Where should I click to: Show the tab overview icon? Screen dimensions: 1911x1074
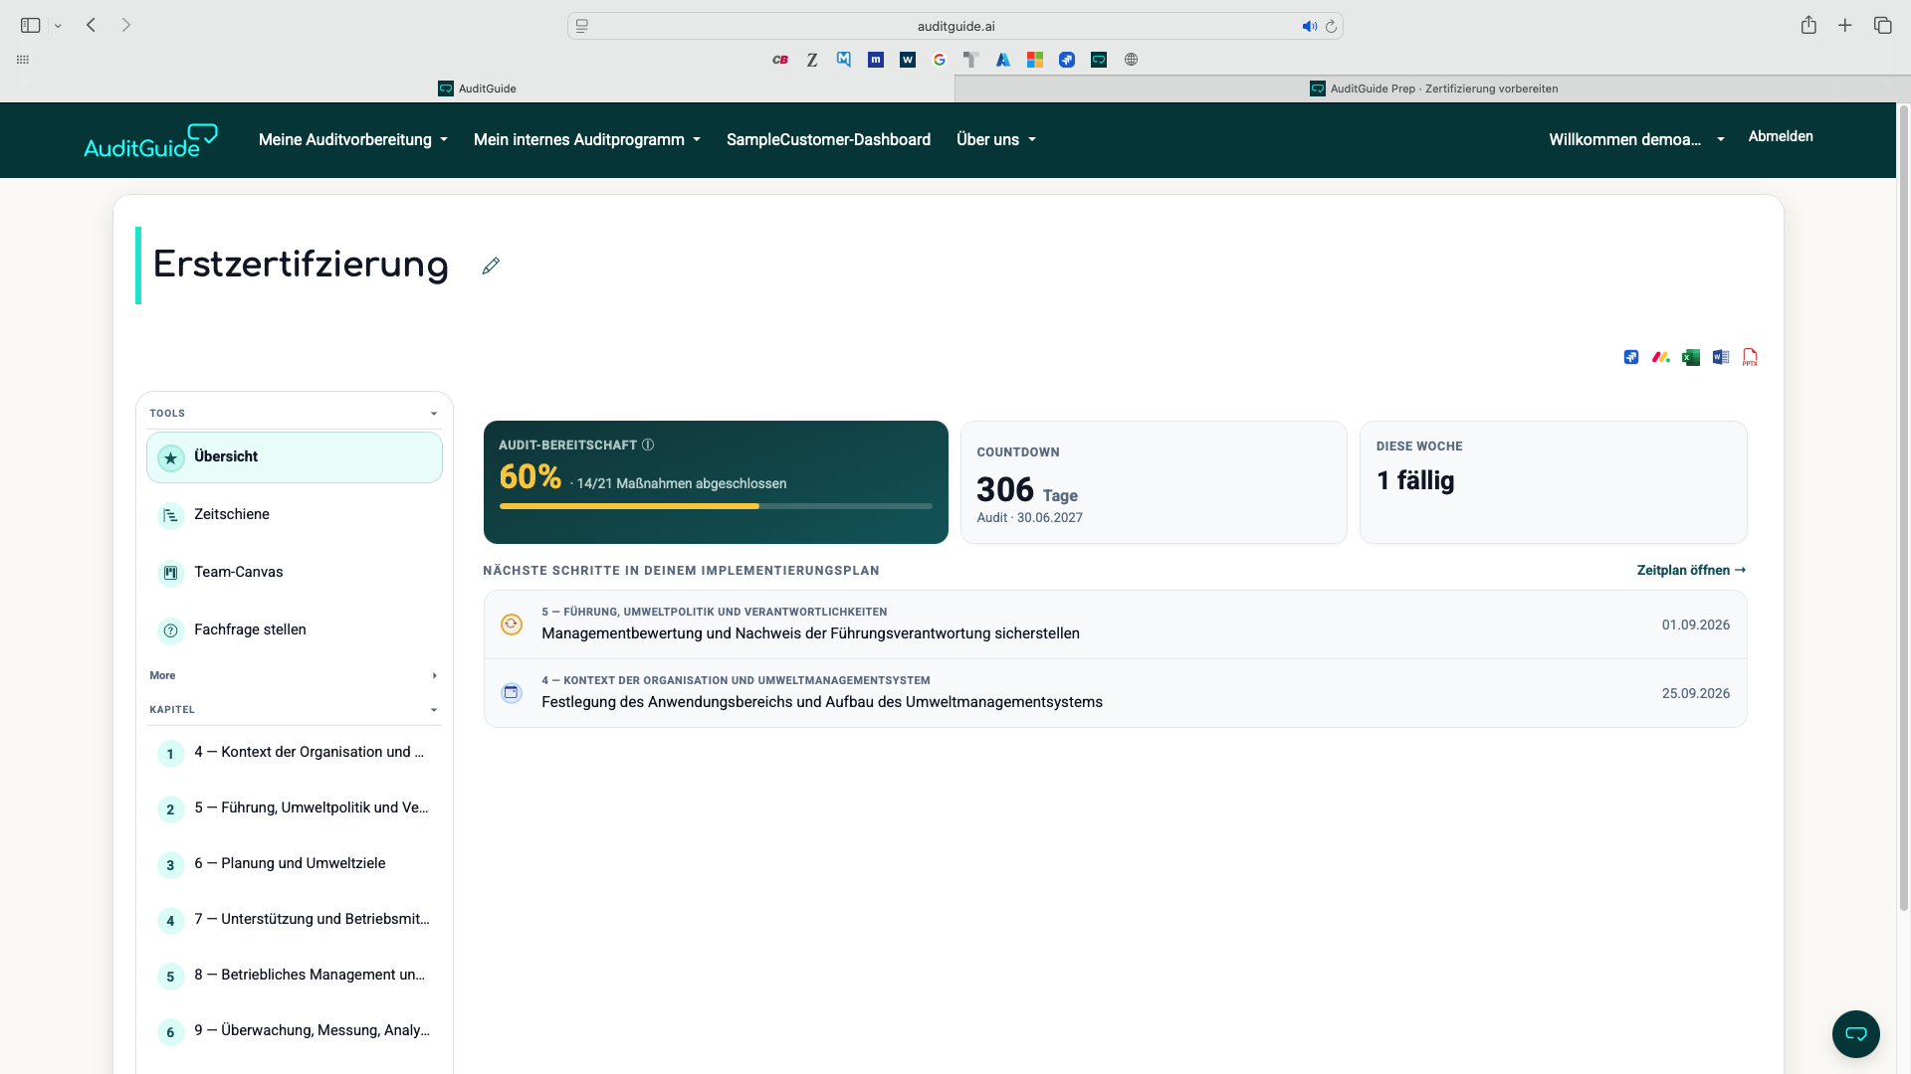click(x=1882, y=25)
